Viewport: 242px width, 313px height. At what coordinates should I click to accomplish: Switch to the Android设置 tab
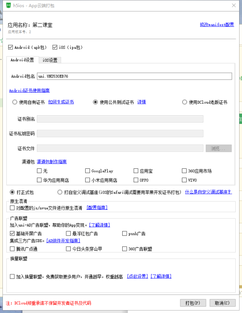pyautogui.click(x=22, y=60)
